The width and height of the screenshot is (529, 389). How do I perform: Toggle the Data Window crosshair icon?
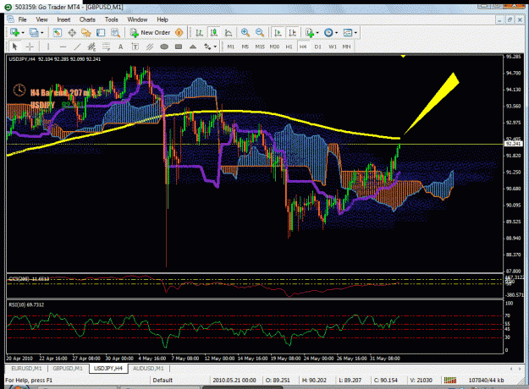coord(72,33)
